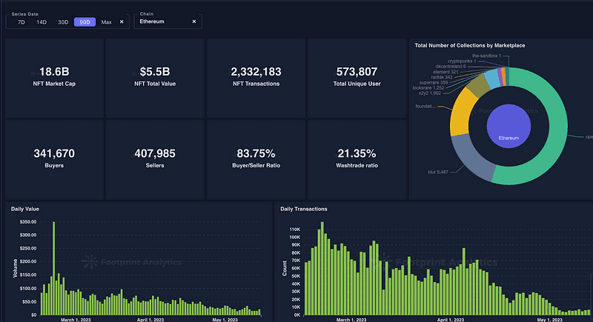Click the Daily Transactions chart title
Screen dimensions: 593x322
tap(304, 209)
